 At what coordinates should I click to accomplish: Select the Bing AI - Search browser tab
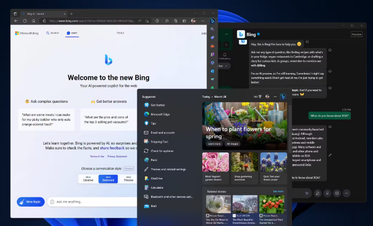[x=44, y=14]
